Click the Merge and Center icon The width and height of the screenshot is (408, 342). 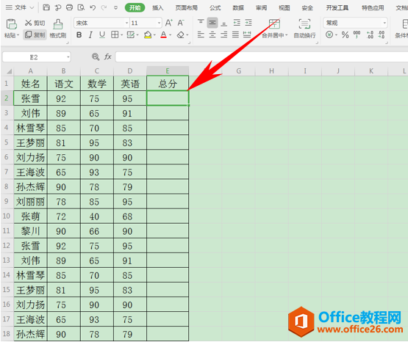[274, 24]
